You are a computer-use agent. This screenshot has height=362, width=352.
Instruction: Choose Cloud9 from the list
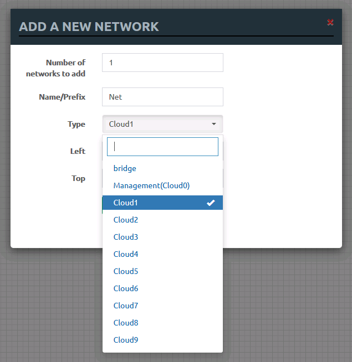(162, 340)
